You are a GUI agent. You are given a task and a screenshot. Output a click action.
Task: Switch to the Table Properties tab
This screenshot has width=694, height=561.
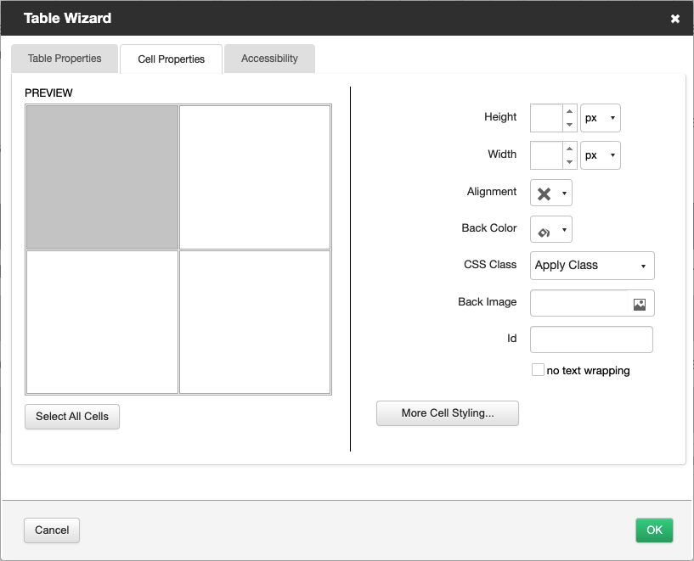coord(64,59)
